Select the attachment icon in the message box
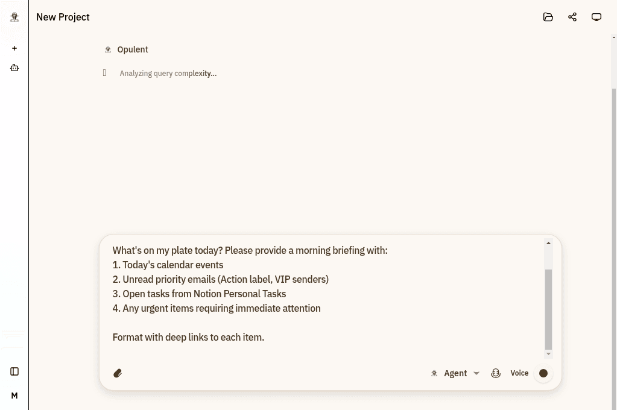 [x=118, y=373]
